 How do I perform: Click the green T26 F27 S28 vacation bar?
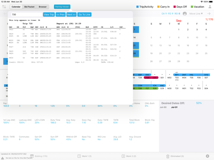[x=145, y=89]
